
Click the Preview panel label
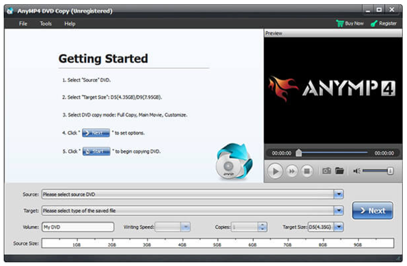274,33
